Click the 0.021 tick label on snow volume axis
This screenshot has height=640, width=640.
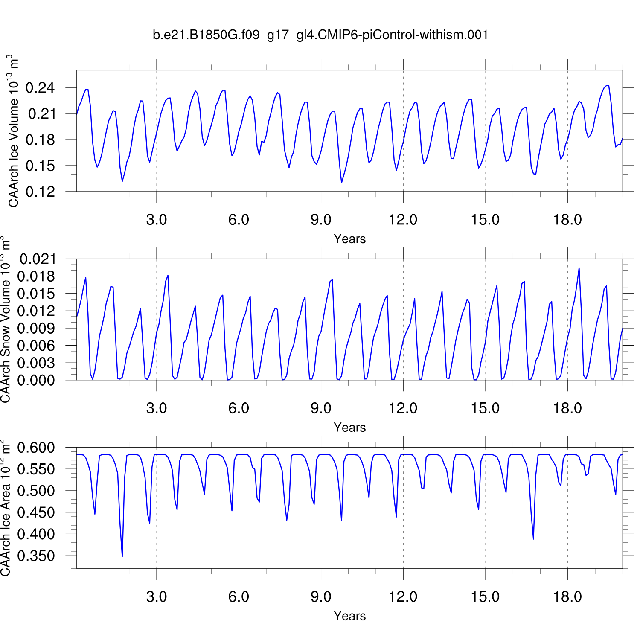38,259
